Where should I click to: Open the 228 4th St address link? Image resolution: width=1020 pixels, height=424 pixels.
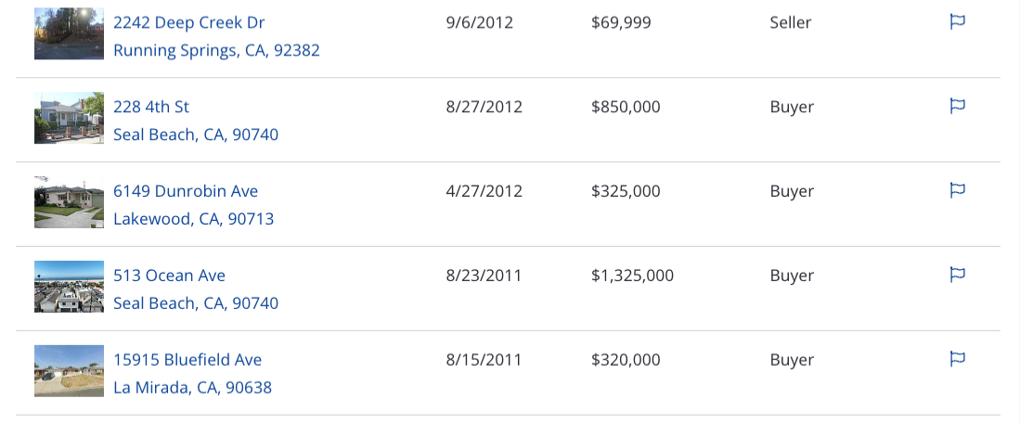[151, 107]
